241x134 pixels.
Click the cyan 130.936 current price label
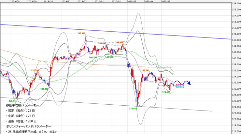pyautogui.click(x=180, y=87)
